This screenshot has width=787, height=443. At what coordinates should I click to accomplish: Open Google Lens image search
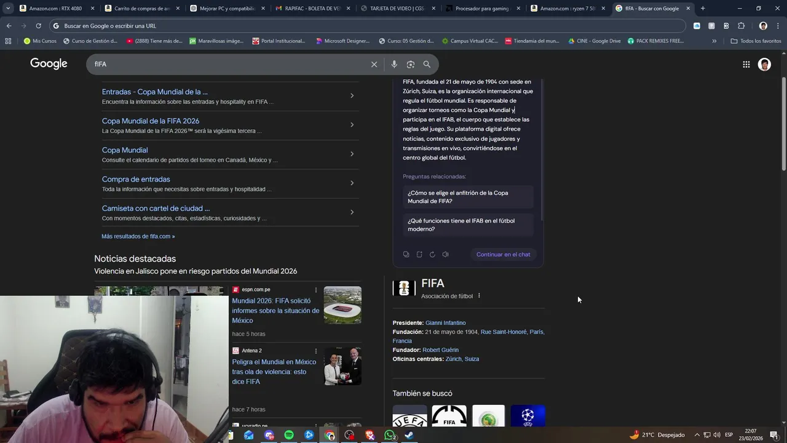click(411, 64)
